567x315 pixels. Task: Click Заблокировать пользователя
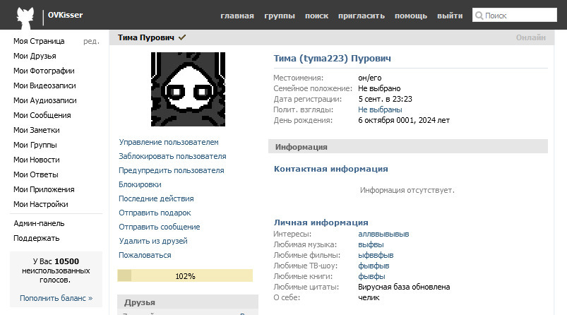point(172,156)
